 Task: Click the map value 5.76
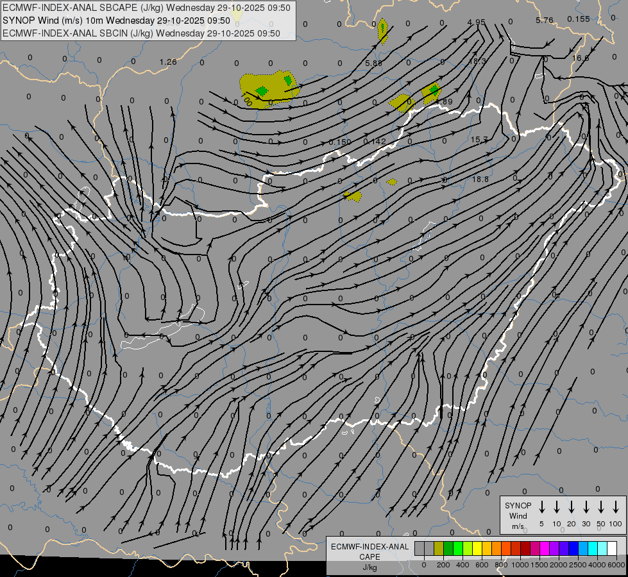pyautogui.click(x=545, y=20)
